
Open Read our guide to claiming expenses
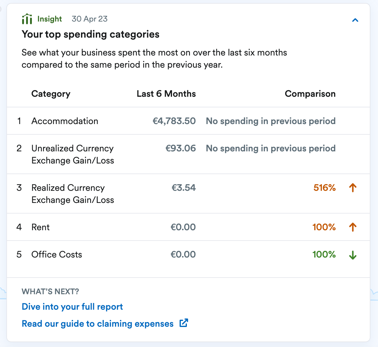(98, 324)
